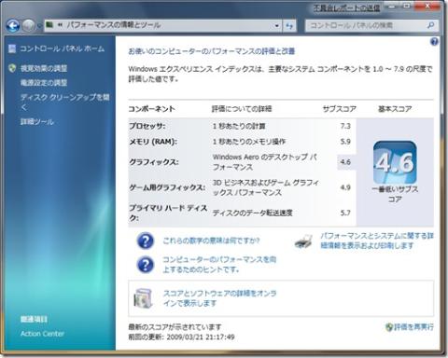Click the メモリ (RAM) subscore 5.9
This screenshot has width=448, height=358.
click(x=345, y=142)
